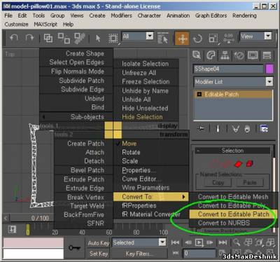The width and height of the screenshot is (280, 262).
Task: Open the Display command panel tab
Action: click(253, 55)
